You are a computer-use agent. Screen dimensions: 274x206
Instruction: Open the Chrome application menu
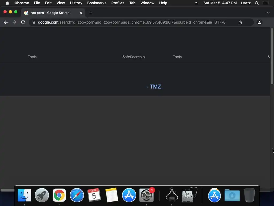(22, 3)
